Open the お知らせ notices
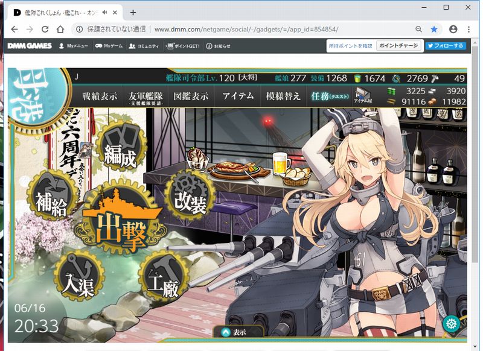The width and height of the screenshot is (483, 351). pyautogui.click(x=218, y=46)
